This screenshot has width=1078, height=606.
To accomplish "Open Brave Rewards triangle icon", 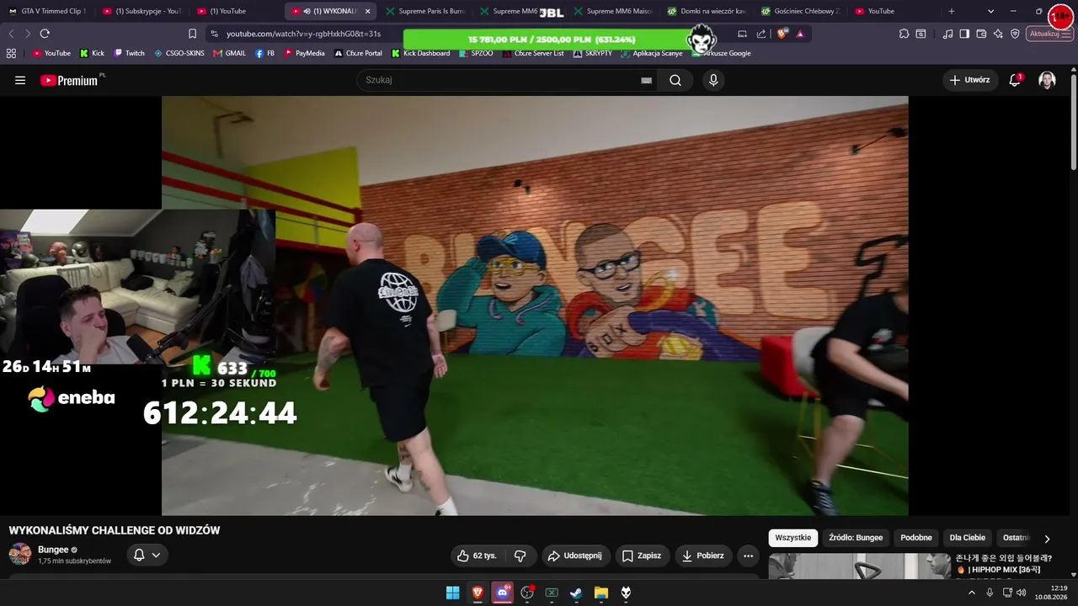I will tap(800, 34).
